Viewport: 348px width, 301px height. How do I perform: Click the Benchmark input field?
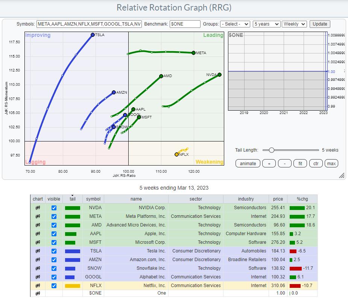coord(185,24)
